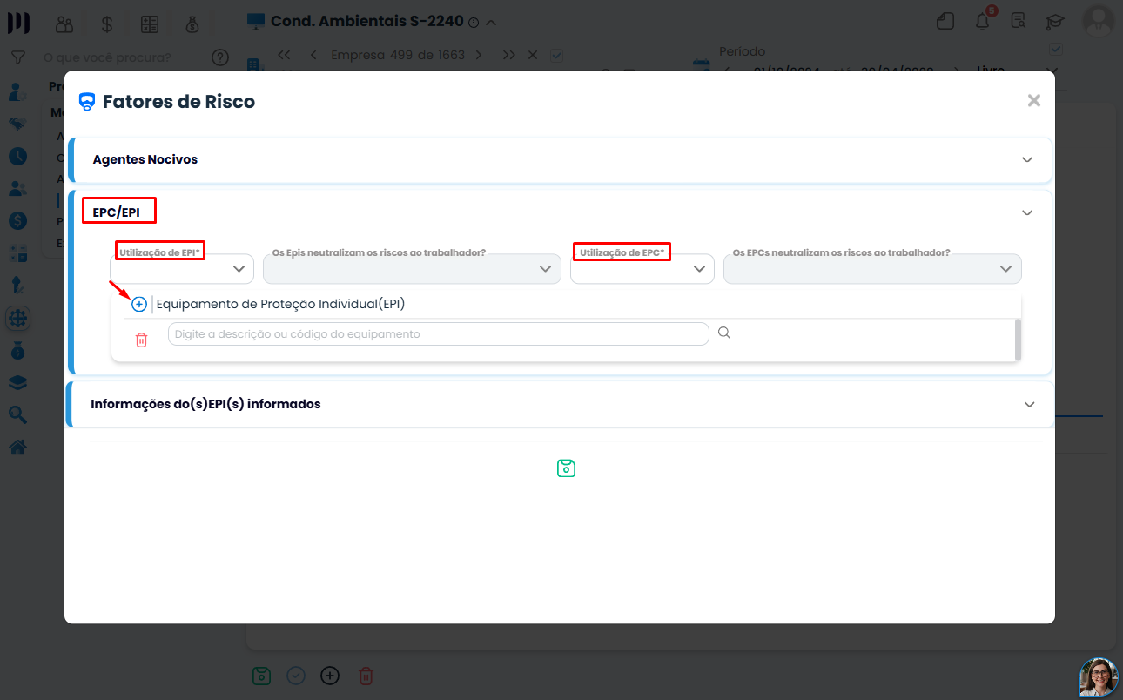Collapse the EPC/EPI section

[x=1027, y=212]
